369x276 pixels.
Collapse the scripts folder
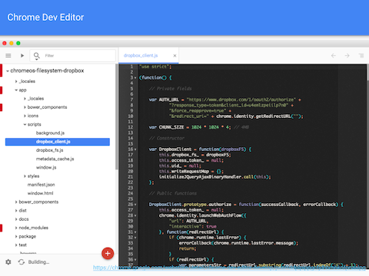(x=25, y=124)
